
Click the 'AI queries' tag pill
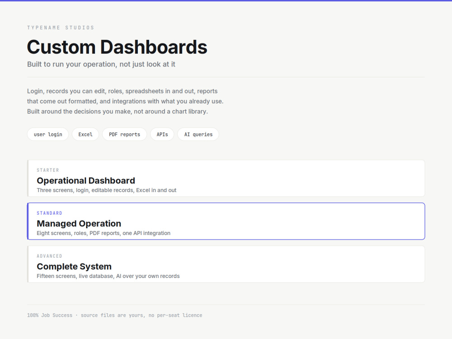pos(198,134)
